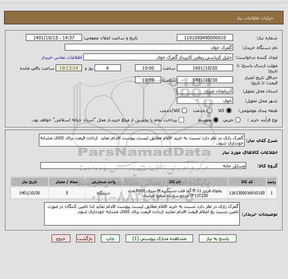The image size is (288, 279).
Task: Click the need number field 1101000495000010
Action: (x=205, y=37)
